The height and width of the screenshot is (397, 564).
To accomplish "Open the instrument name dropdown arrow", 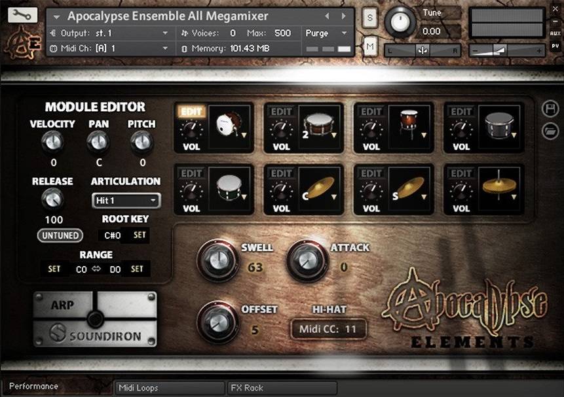I will point(57,16).
